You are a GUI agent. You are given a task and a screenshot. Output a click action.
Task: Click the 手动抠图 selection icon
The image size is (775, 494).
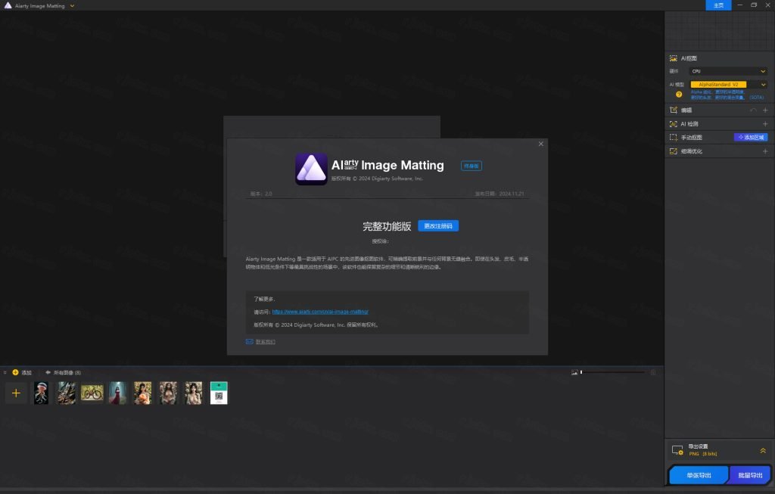click(x=673, y=138)
